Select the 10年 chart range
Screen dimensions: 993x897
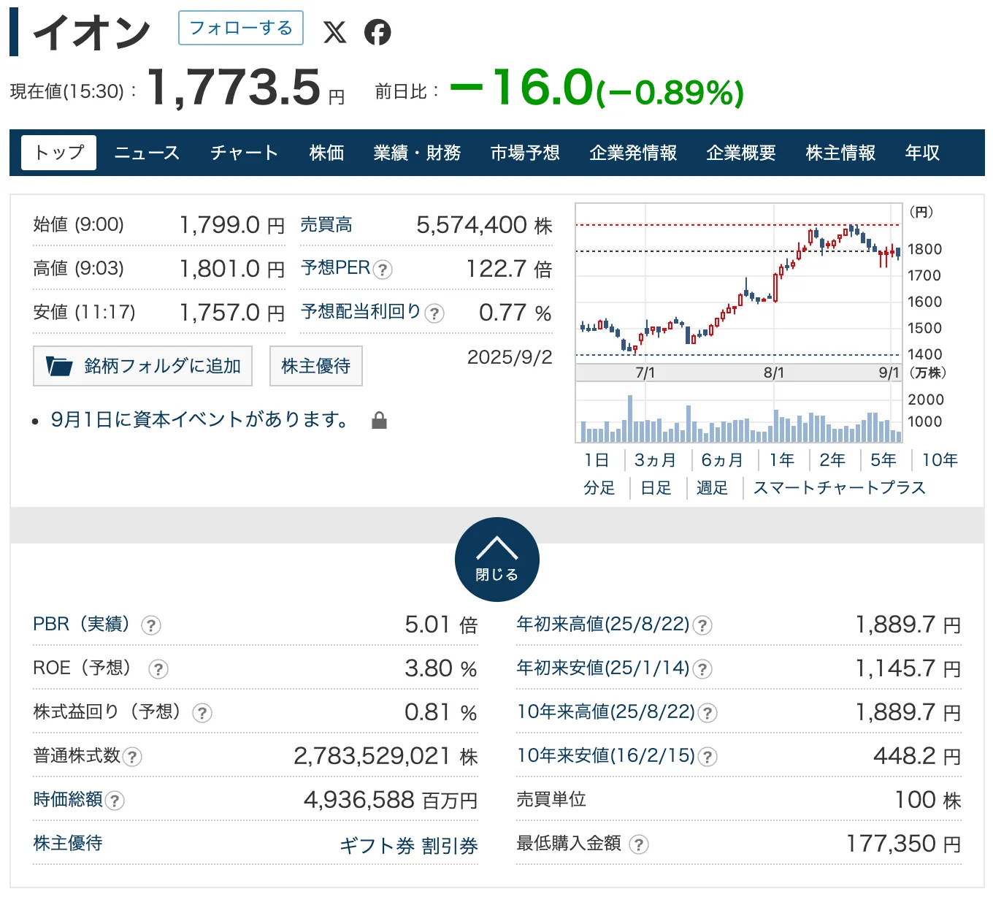(x=940, y=460)
